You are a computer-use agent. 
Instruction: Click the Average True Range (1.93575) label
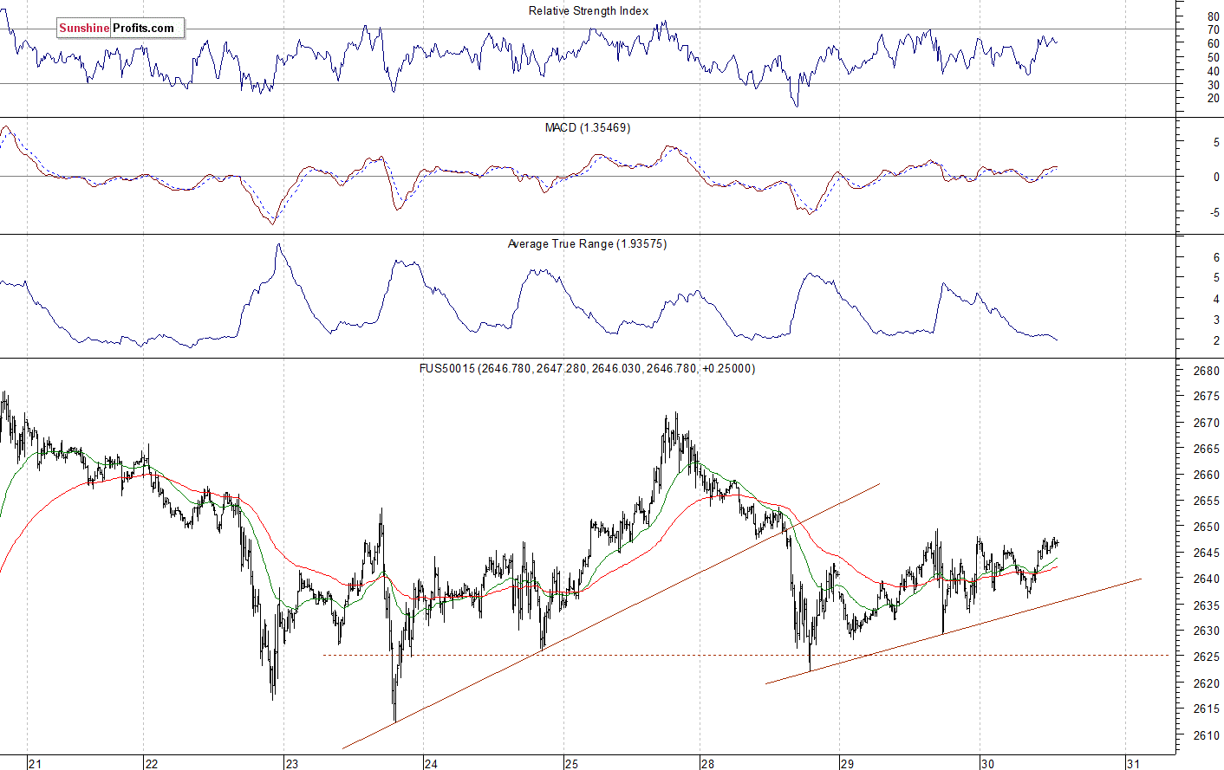[587, 244]
